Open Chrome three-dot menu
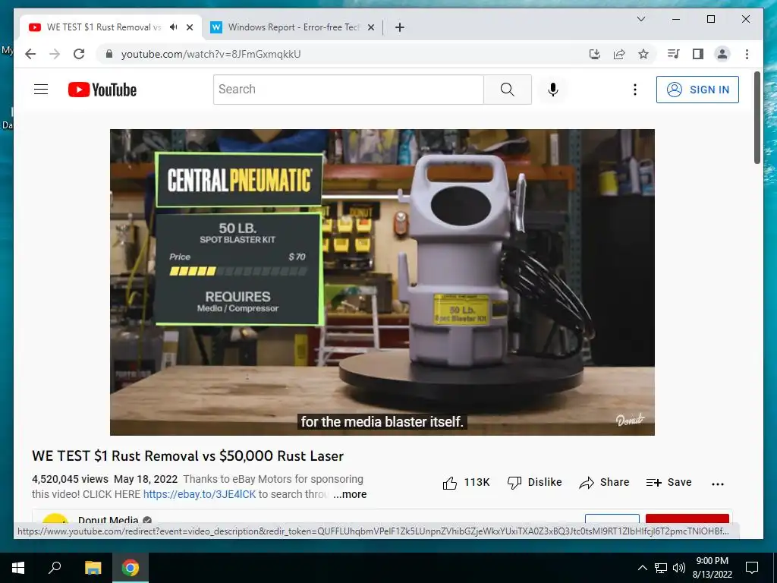777x583 pixels. pyautogui.click(x=747, y=54)
